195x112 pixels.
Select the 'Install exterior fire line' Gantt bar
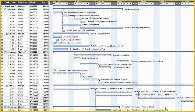tap(71, 46)
